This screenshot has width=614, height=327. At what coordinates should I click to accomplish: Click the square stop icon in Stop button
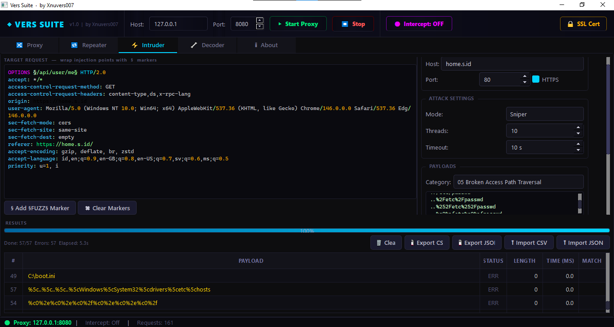pyautogui.click(x=344, y=23)
